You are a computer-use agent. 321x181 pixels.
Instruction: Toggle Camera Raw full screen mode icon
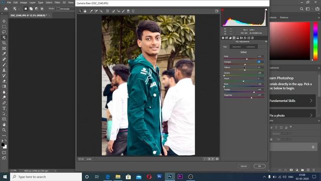click(x=217, y=11)
